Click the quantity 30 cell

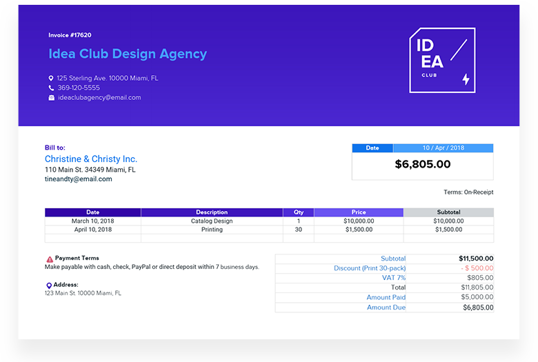299,230
